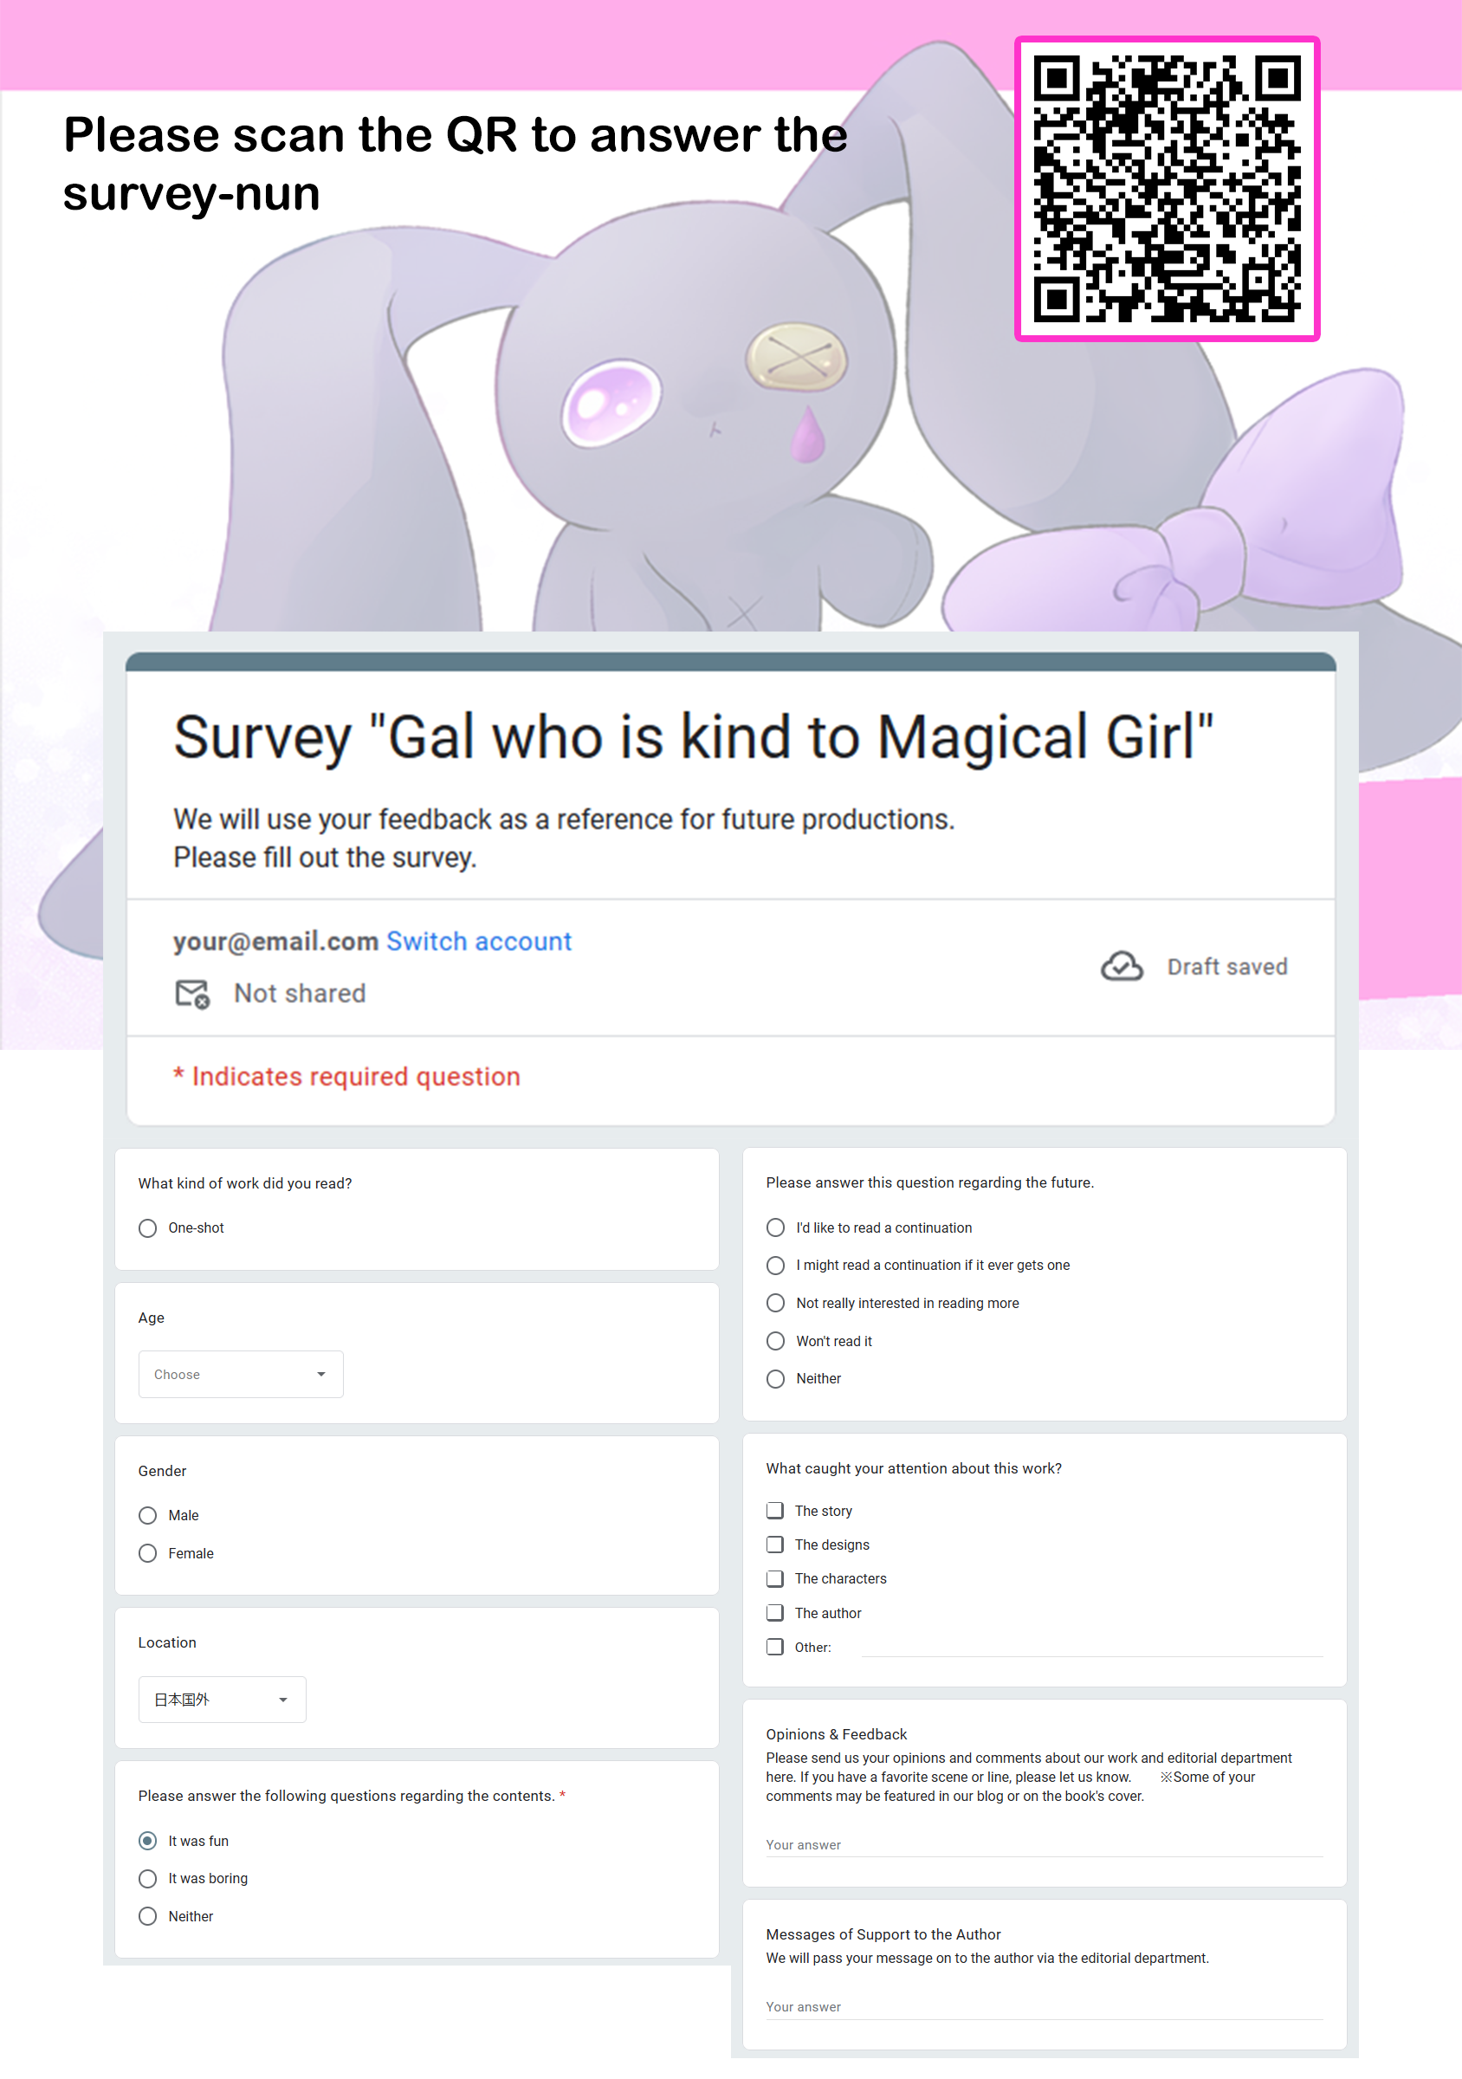Tick The characters checkbox

click(775, 1578)
